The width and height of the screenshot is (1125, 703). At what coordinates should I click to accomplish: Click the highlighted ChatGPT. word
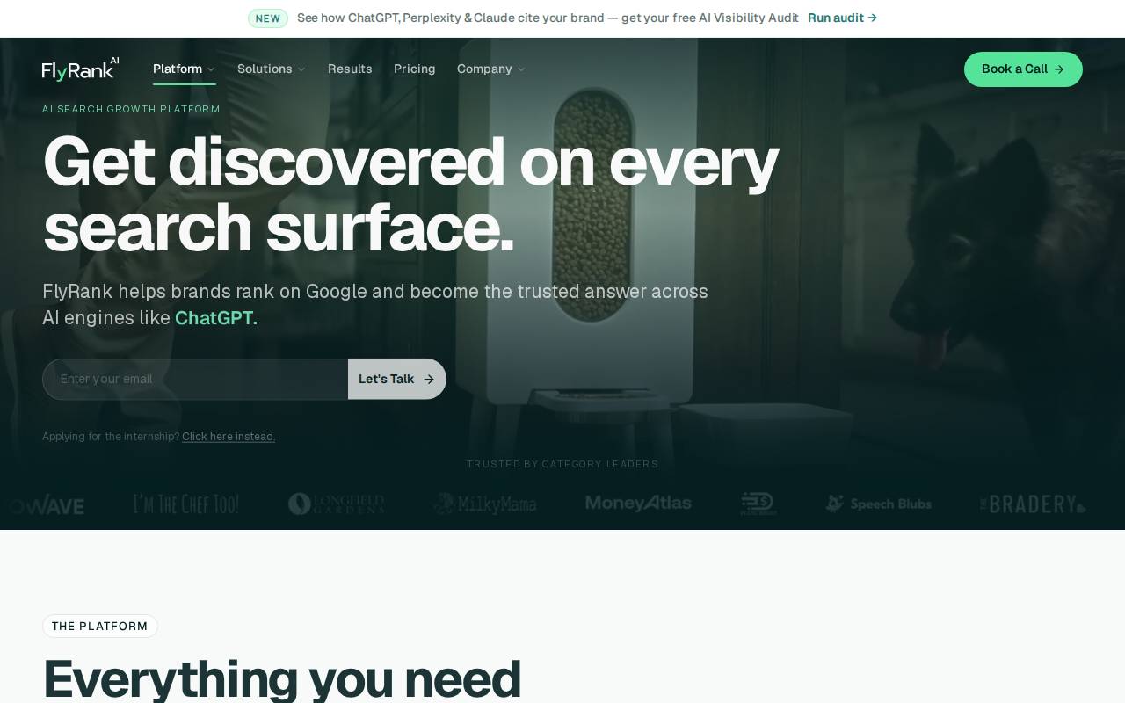[x=216, y=318]
